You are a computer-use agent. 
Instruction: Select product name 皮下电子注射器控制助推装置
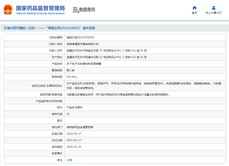point(84,64)
